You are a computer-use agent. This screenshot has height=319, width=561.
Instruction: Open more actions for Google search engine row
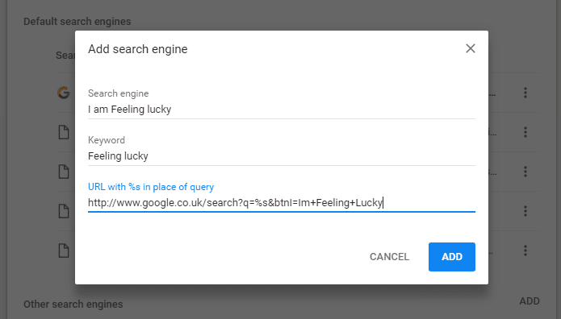point(525,93)
